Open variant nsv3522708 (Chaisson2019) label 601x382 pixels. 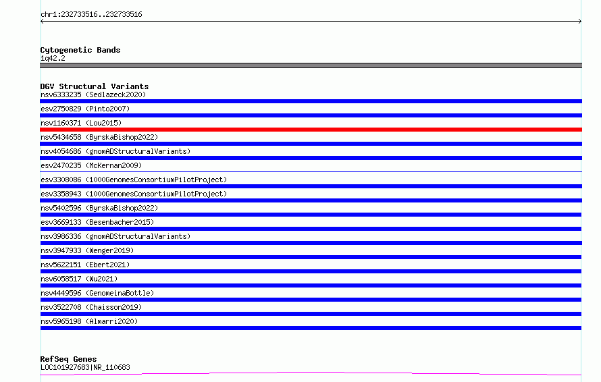pyautogui.click(x=91, y=307)
